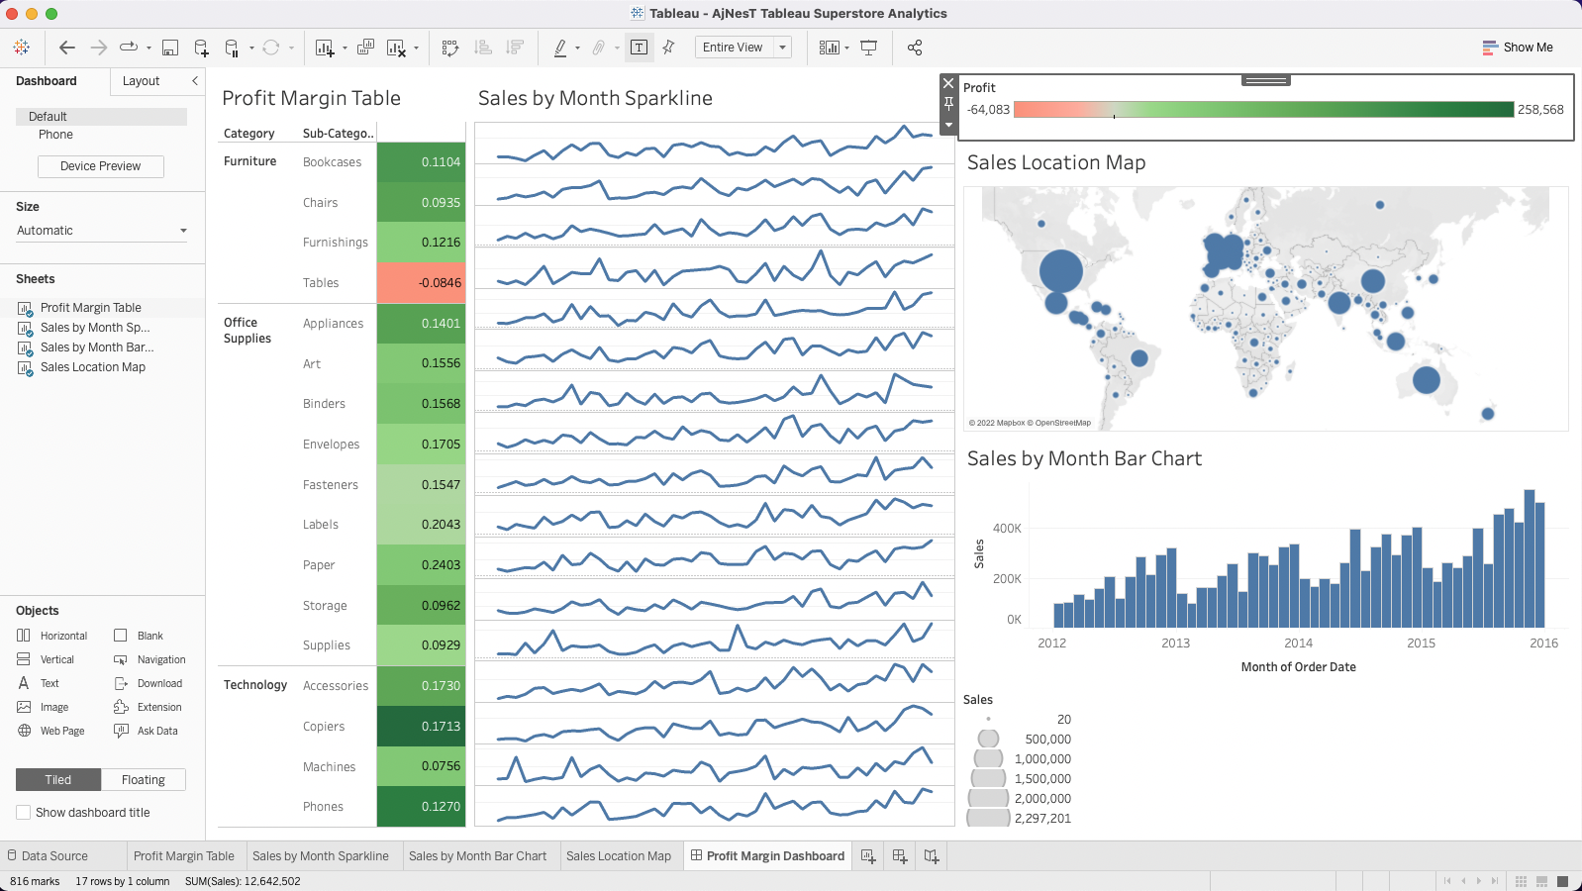Collapse the Dashboard side pane chevron

(195, 81)
